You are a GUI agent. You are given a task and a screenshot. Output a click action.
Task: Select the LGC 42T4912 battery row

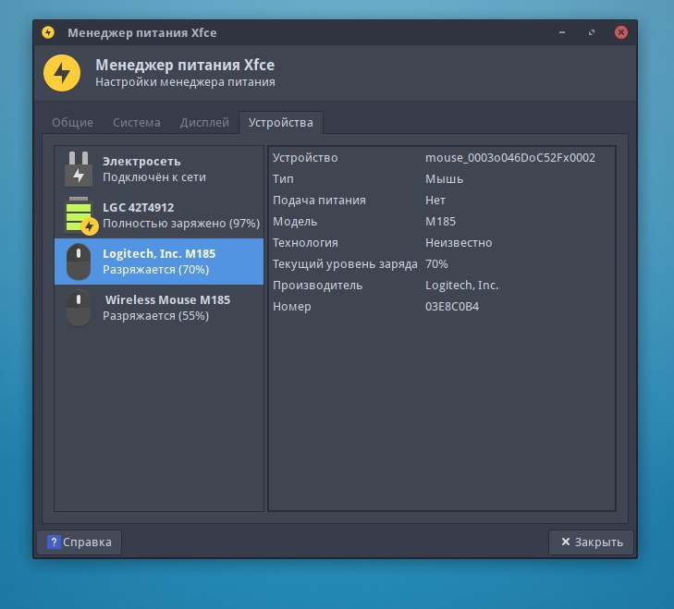click(x=159, y=215)
